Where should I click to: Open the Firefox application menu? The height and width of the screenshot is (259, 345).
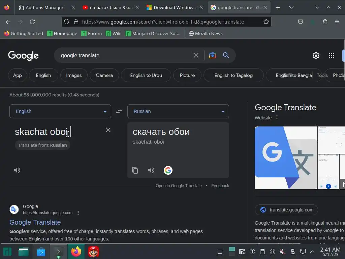337,22
